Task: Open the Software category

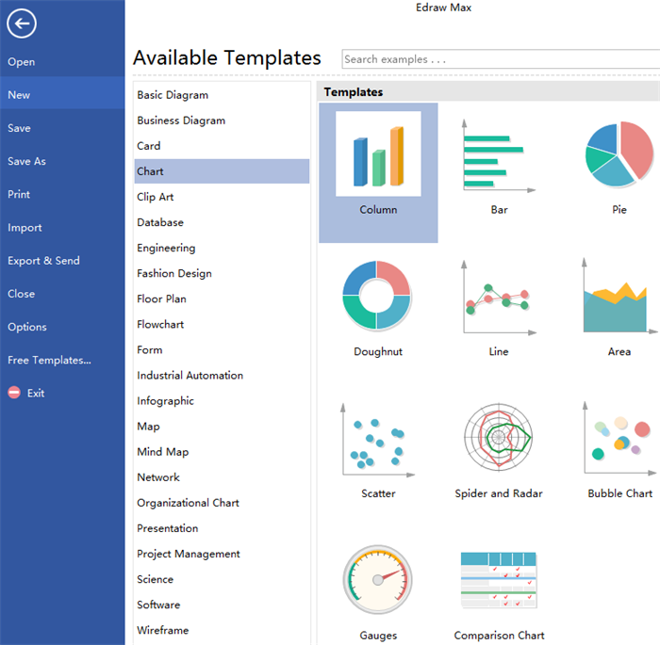Action: click(x=222, y=605)
